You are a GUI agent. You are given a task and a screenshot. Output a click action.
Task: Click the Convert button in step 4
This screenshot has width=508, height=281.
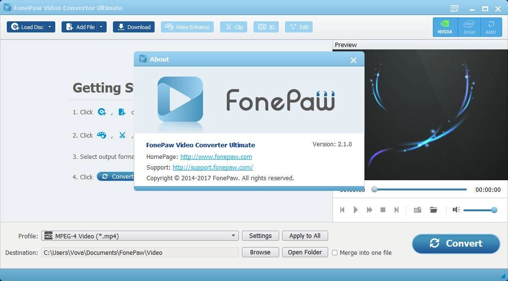[115, 176]
